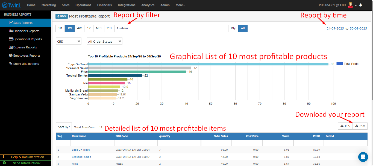Viewport: 373px width, 166px height.
Task: Open the chat support bubble
Action: pyautogui.click(x=363, y=157)
